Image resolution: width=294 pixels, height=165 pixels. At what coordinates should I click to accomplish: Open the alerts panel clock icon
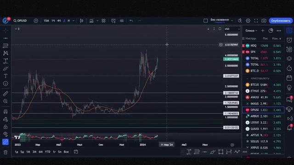[x=289, y=40]
